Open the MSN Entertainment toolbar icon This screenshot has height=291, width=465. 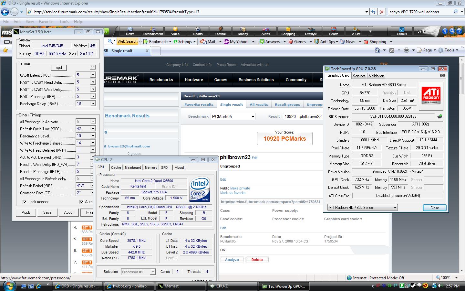[x=153, y=31]
